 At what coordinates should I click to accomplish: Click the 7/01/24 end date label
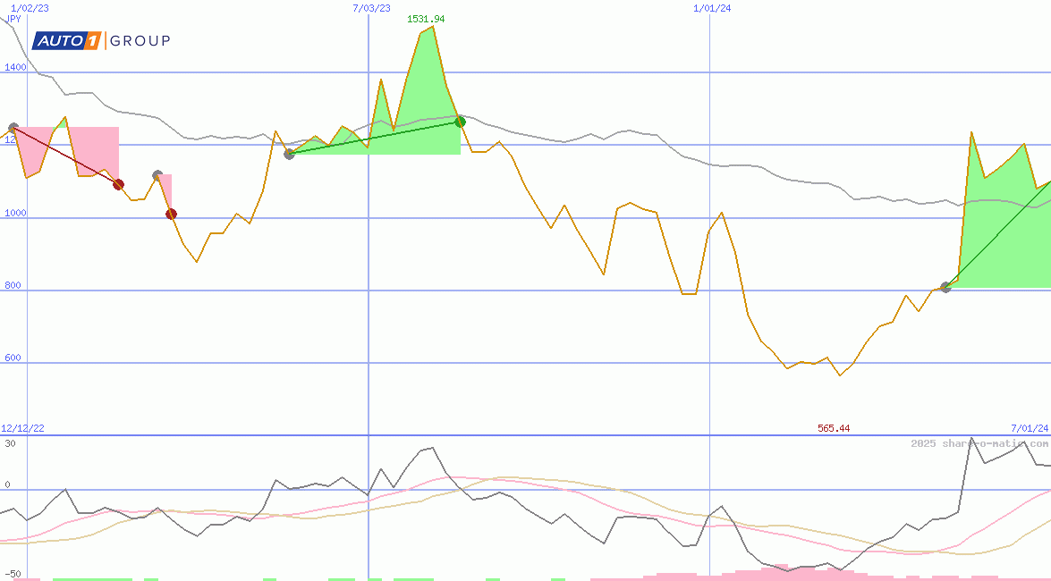1030,429
